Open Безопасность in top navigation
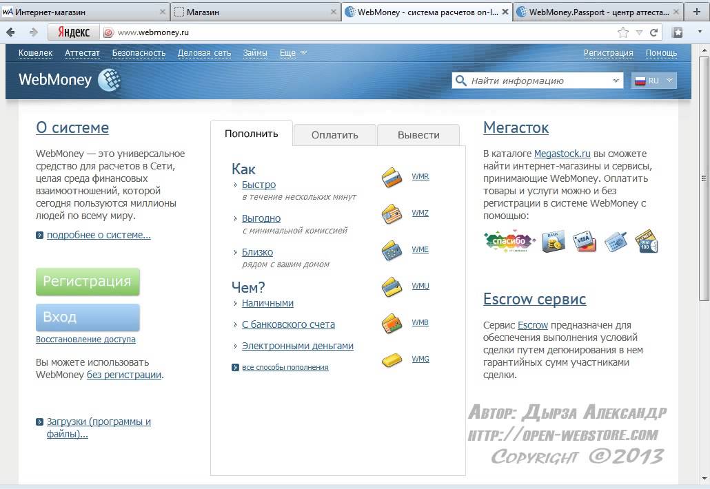This screenshot has height=489, width=710. (x=139, y=53)
